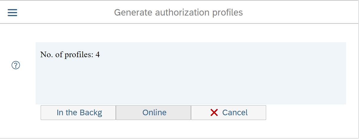Screen dimensions: 359x139
Task: Click the word 'profiles' in the title
Action: (228, 12)
